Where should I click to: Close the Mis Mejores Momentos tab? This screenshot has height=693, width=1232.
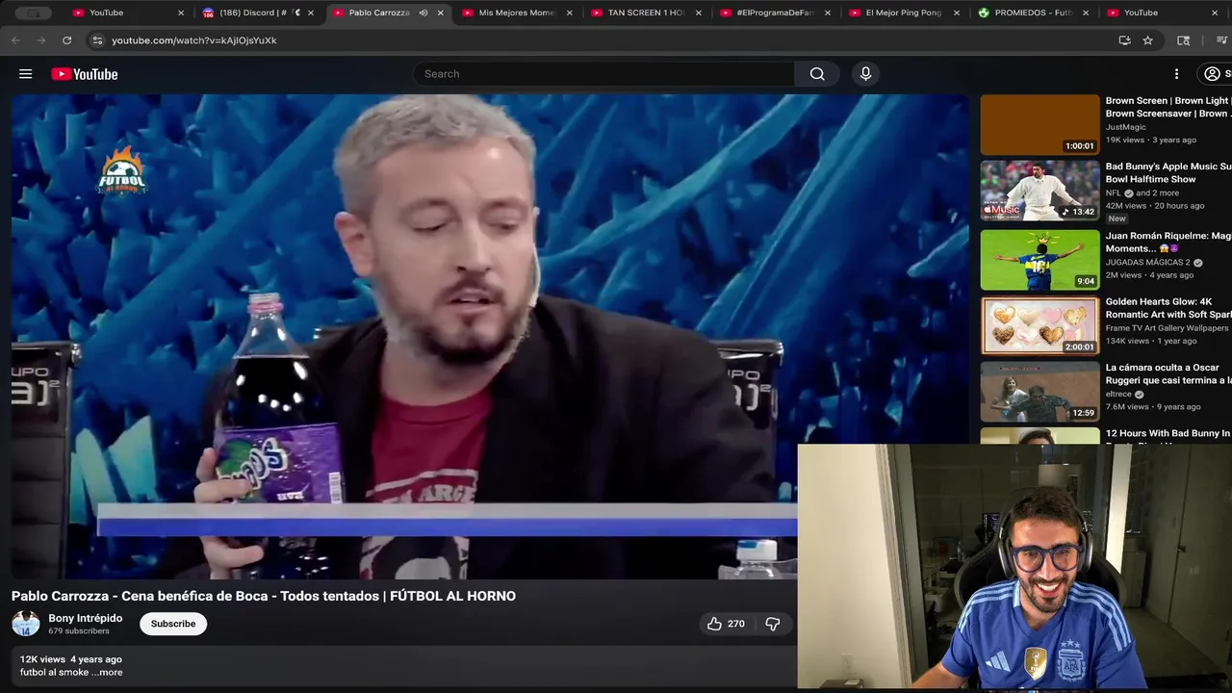(570, 13)
